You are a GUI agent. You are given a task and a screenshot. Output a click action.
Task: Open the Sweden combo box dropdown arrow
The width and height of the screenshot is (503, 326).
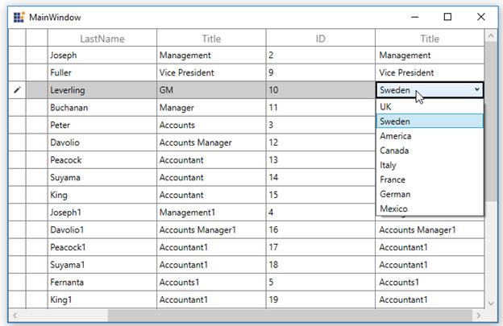pos(477,89)
